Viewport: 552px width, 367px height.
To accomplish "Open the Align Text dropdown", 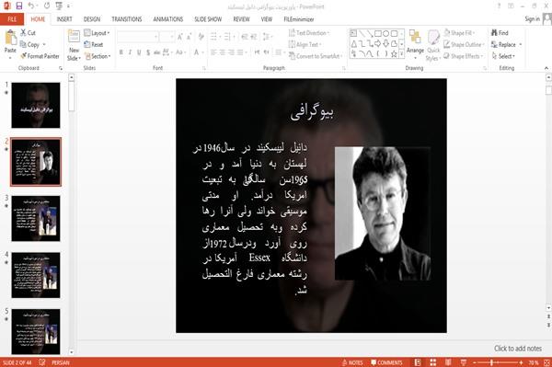I will click(x=305, y=44).
